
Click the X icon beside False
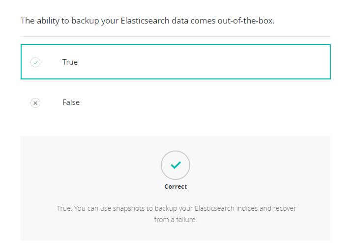(x=35, y=103)
